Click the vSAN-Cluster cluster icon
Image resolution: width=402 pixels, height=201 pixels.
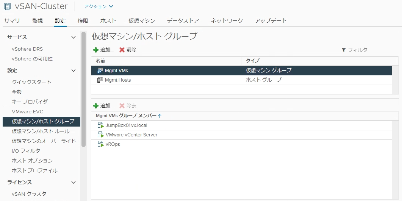(7, 7)
